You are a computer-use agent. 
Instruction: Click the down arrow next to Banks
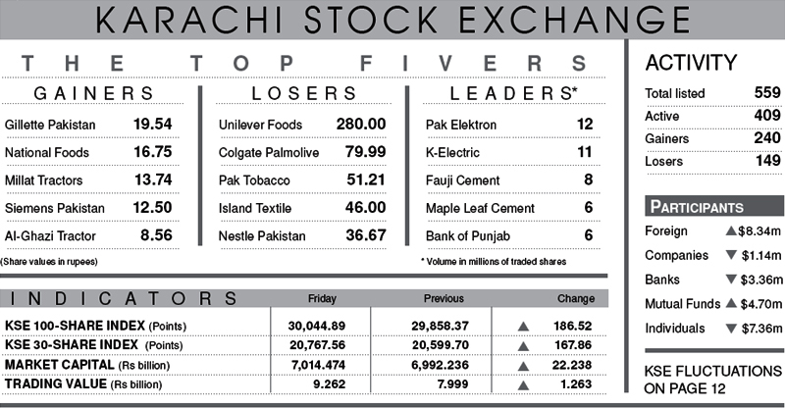(730, 280)
